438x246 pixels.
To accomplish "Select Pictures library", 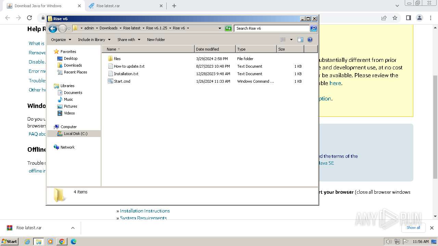I will coord(70,106).
